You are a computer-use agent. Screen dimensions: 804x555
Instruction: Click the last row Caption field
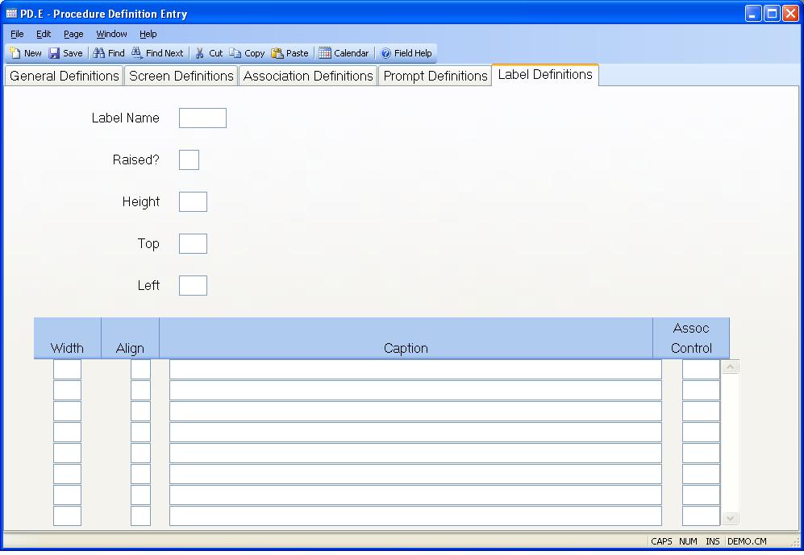point(415,516)
